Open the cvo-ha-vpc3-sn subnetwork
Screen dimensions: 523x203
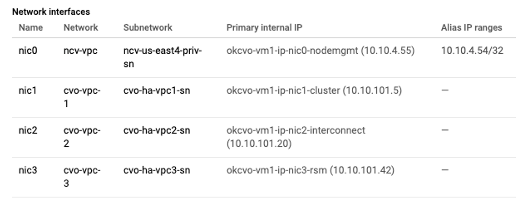point(157,170)
